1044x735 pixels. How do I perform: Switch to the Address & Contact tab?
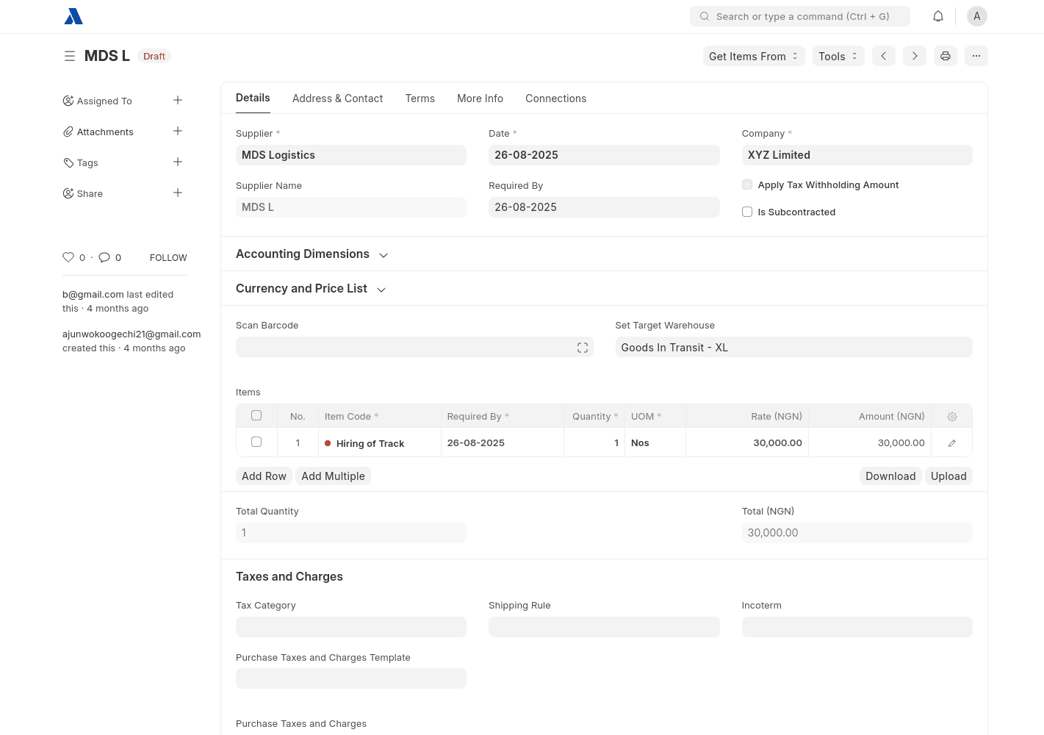(337, 98)
